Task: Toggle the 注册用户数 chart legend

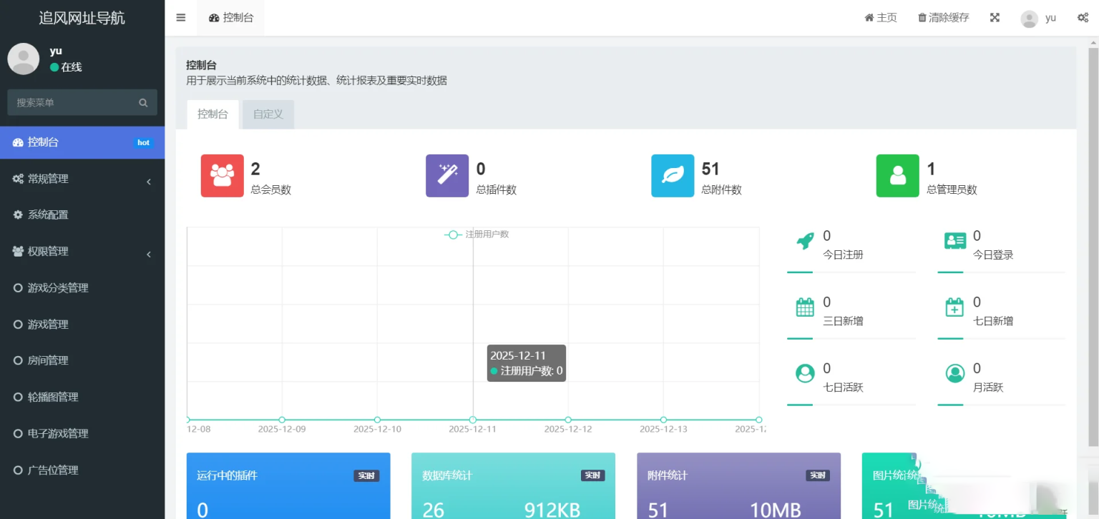Action: click(477, 234)
